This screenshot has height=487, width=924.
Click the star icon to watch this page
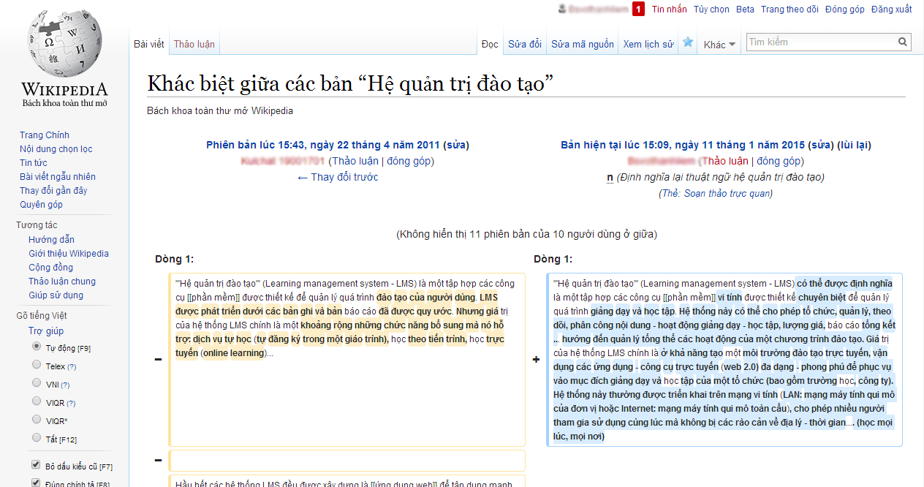(x=688, y=42)
